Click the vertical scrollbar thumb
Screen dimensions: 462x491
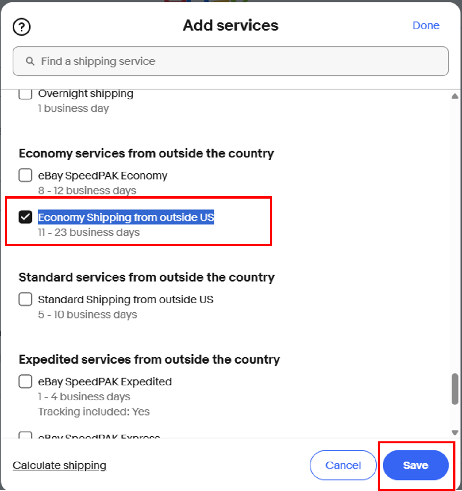(455, 389)
